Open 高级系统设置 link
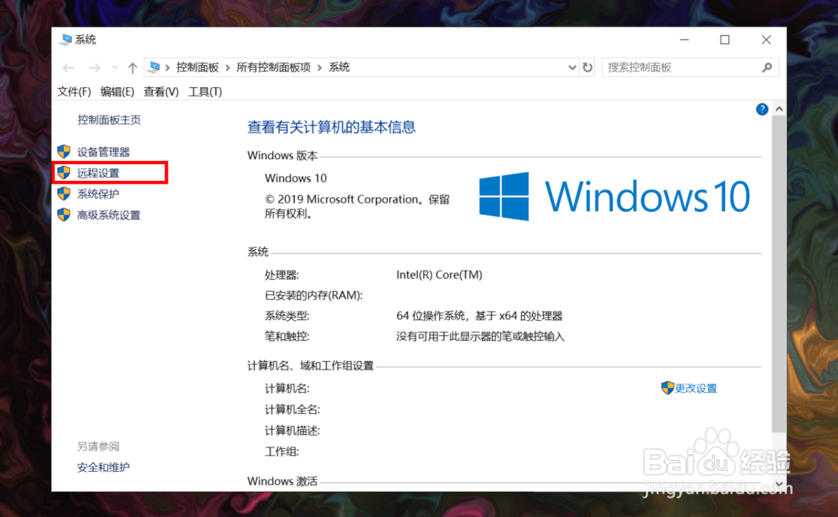The height and width of the screenshot is (517, 838). tap(109, 215)
